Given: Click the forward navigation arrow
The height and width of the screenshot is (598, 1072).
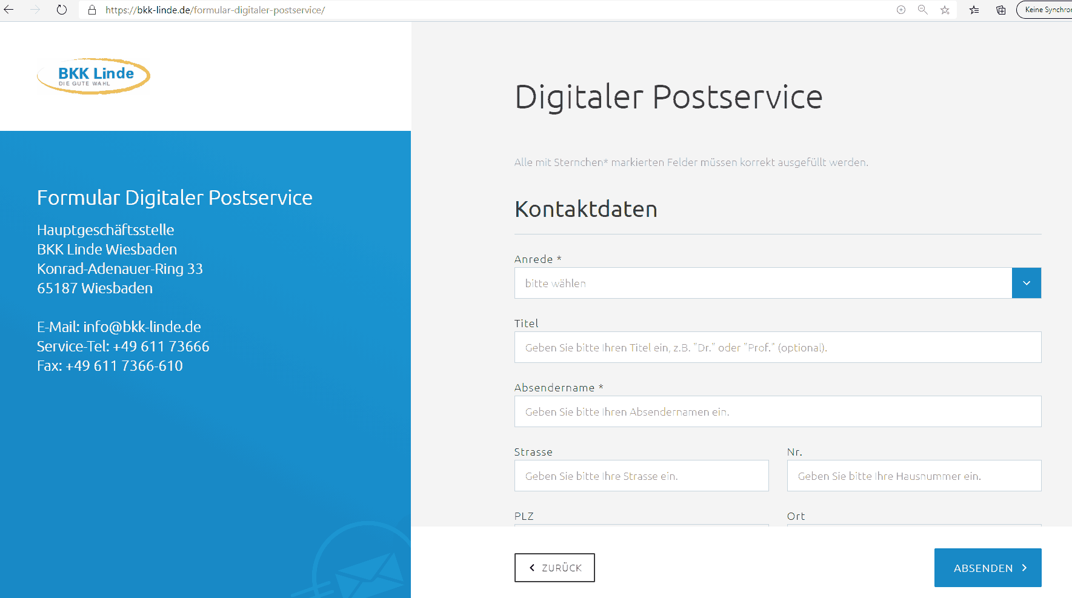Looking at the screenshot, I should click(35, 10).
